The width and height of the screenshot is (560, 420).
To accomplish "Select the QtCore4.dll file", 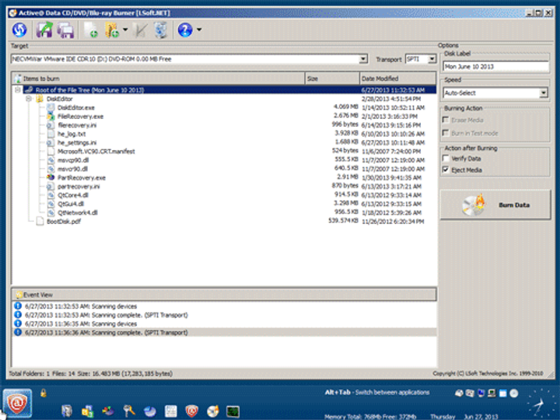I will tap(73, 195).
